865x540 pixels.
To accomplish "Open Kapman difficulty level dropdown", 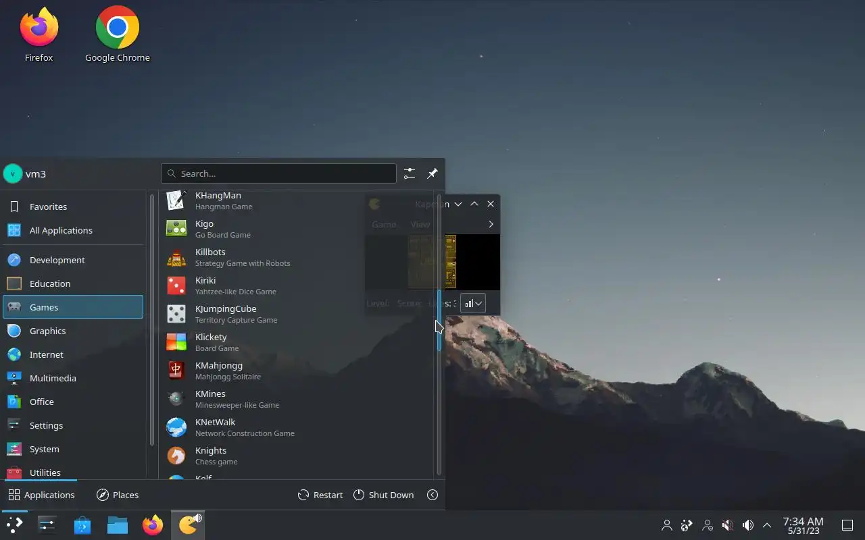I will (473, 303).
